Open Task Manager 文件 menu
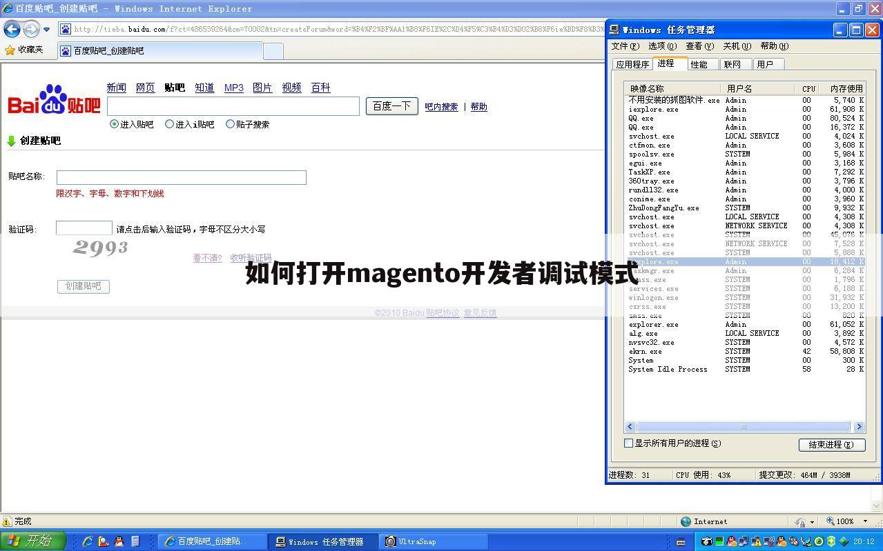 625,46
